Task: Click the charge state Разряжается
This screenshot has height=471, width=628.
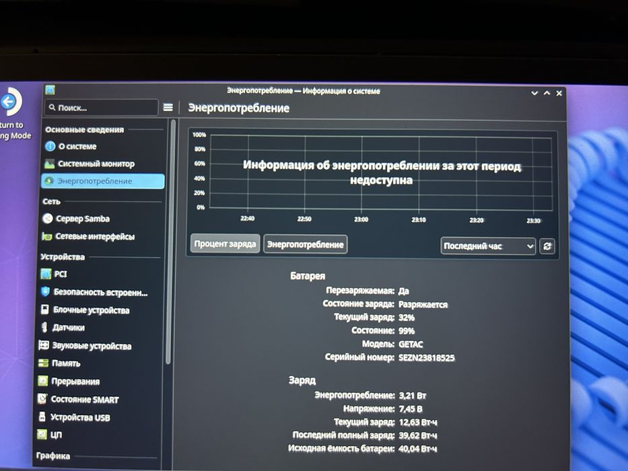Action: pyautogui.click(x=423, y=304)
